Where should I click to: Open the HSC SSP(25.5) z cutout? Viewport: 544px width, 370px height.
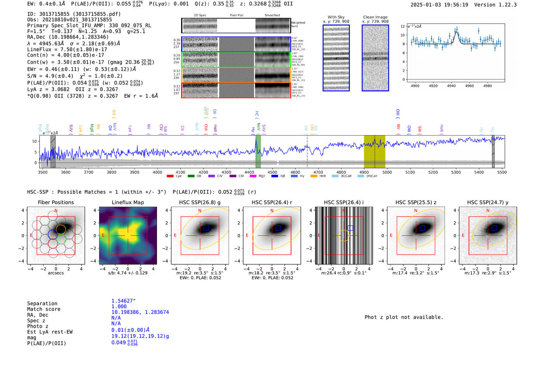point(416,236)
